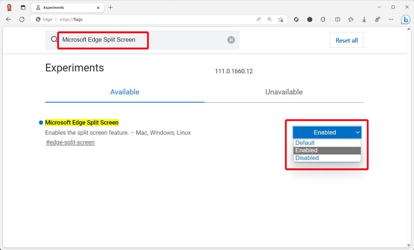Switch to the Unavailable tab

284,92
